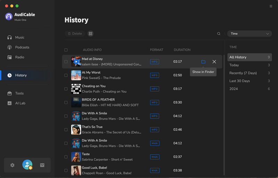Check the MP3 Die With A Smile checkbox
Viewport: 278px width, 178px height.
(x=66, y=116)
